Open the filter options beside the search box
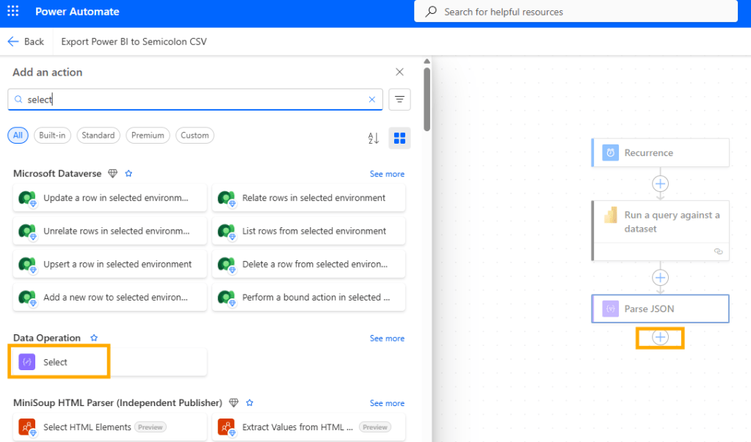The width and height of the screenshot is (751, 442). click(399, 99)
